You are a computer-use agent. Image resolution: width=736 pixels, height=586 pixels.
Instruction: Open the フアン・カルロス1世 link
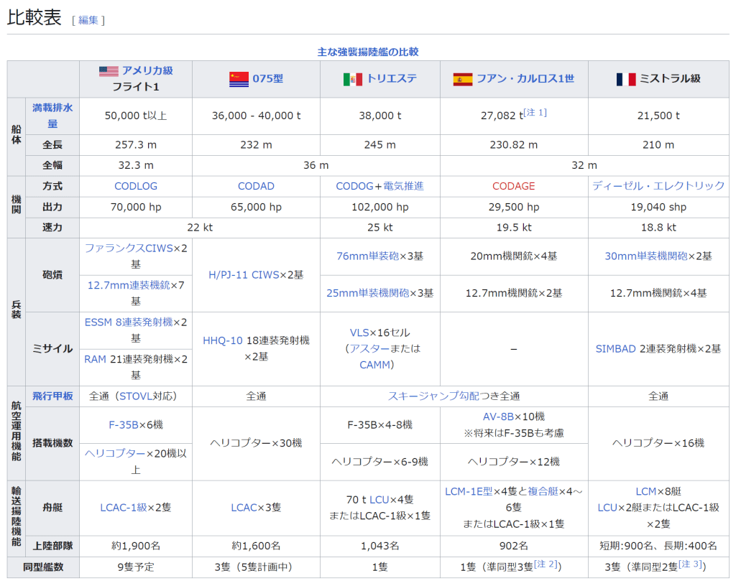pos(525,79)
